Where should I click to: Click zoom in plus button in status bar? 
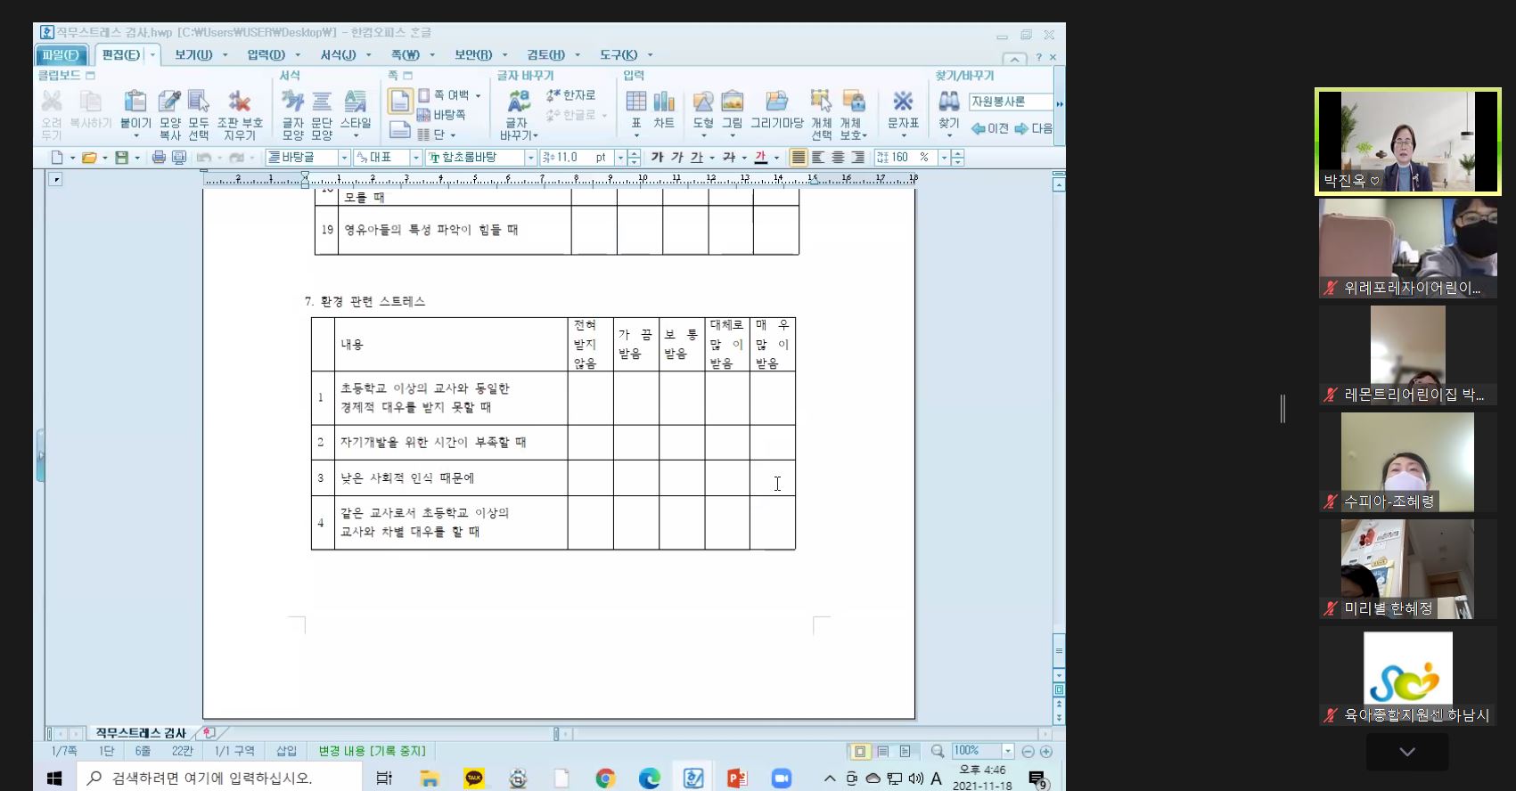point(1046,752)
